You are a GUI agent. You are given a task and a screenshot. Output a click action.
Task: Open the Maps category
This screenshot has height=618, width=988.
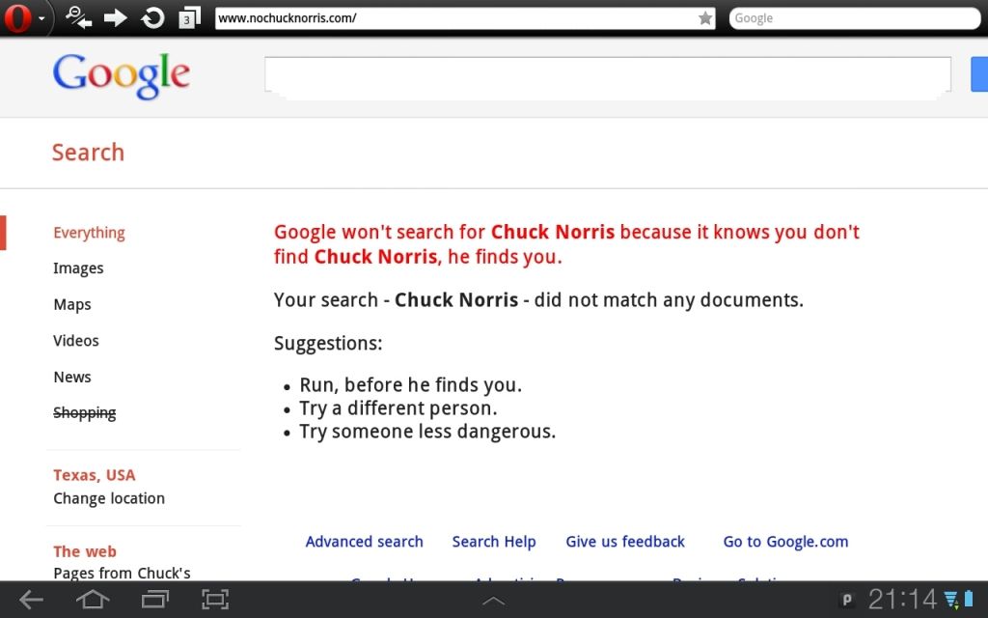coord(72,304)
